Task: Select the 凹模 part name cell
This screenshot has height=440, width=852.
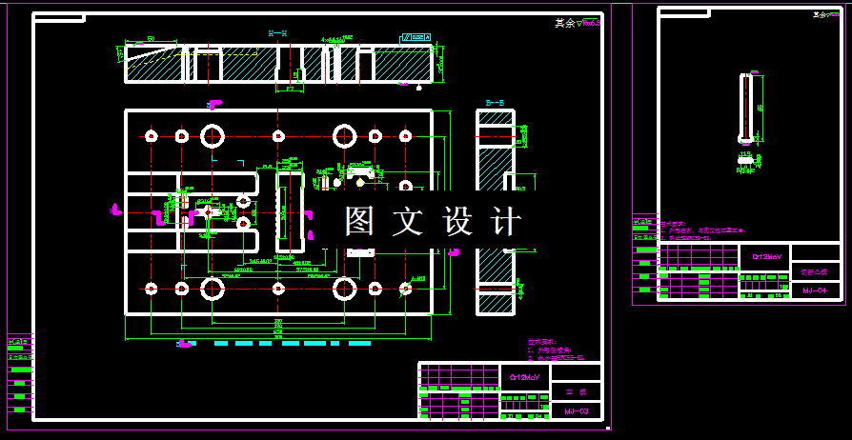Action: click(577, 391)
